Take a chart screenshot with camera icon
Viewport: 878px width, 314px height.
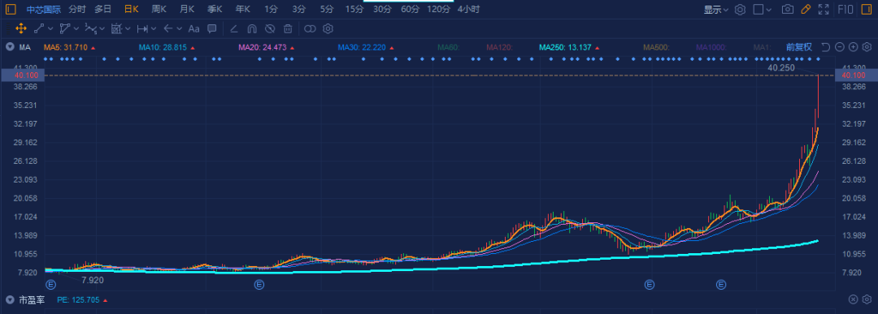pos(788,10)
